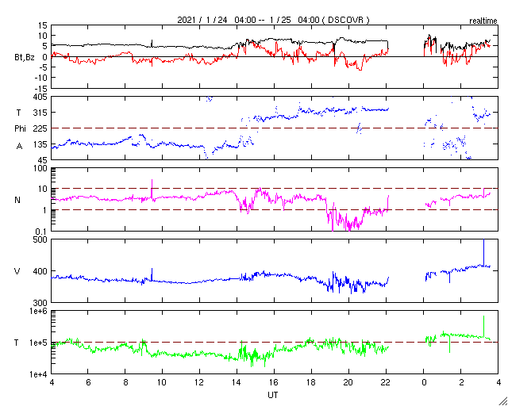Click the 'A' label below Phi

[x=19, y=147]
